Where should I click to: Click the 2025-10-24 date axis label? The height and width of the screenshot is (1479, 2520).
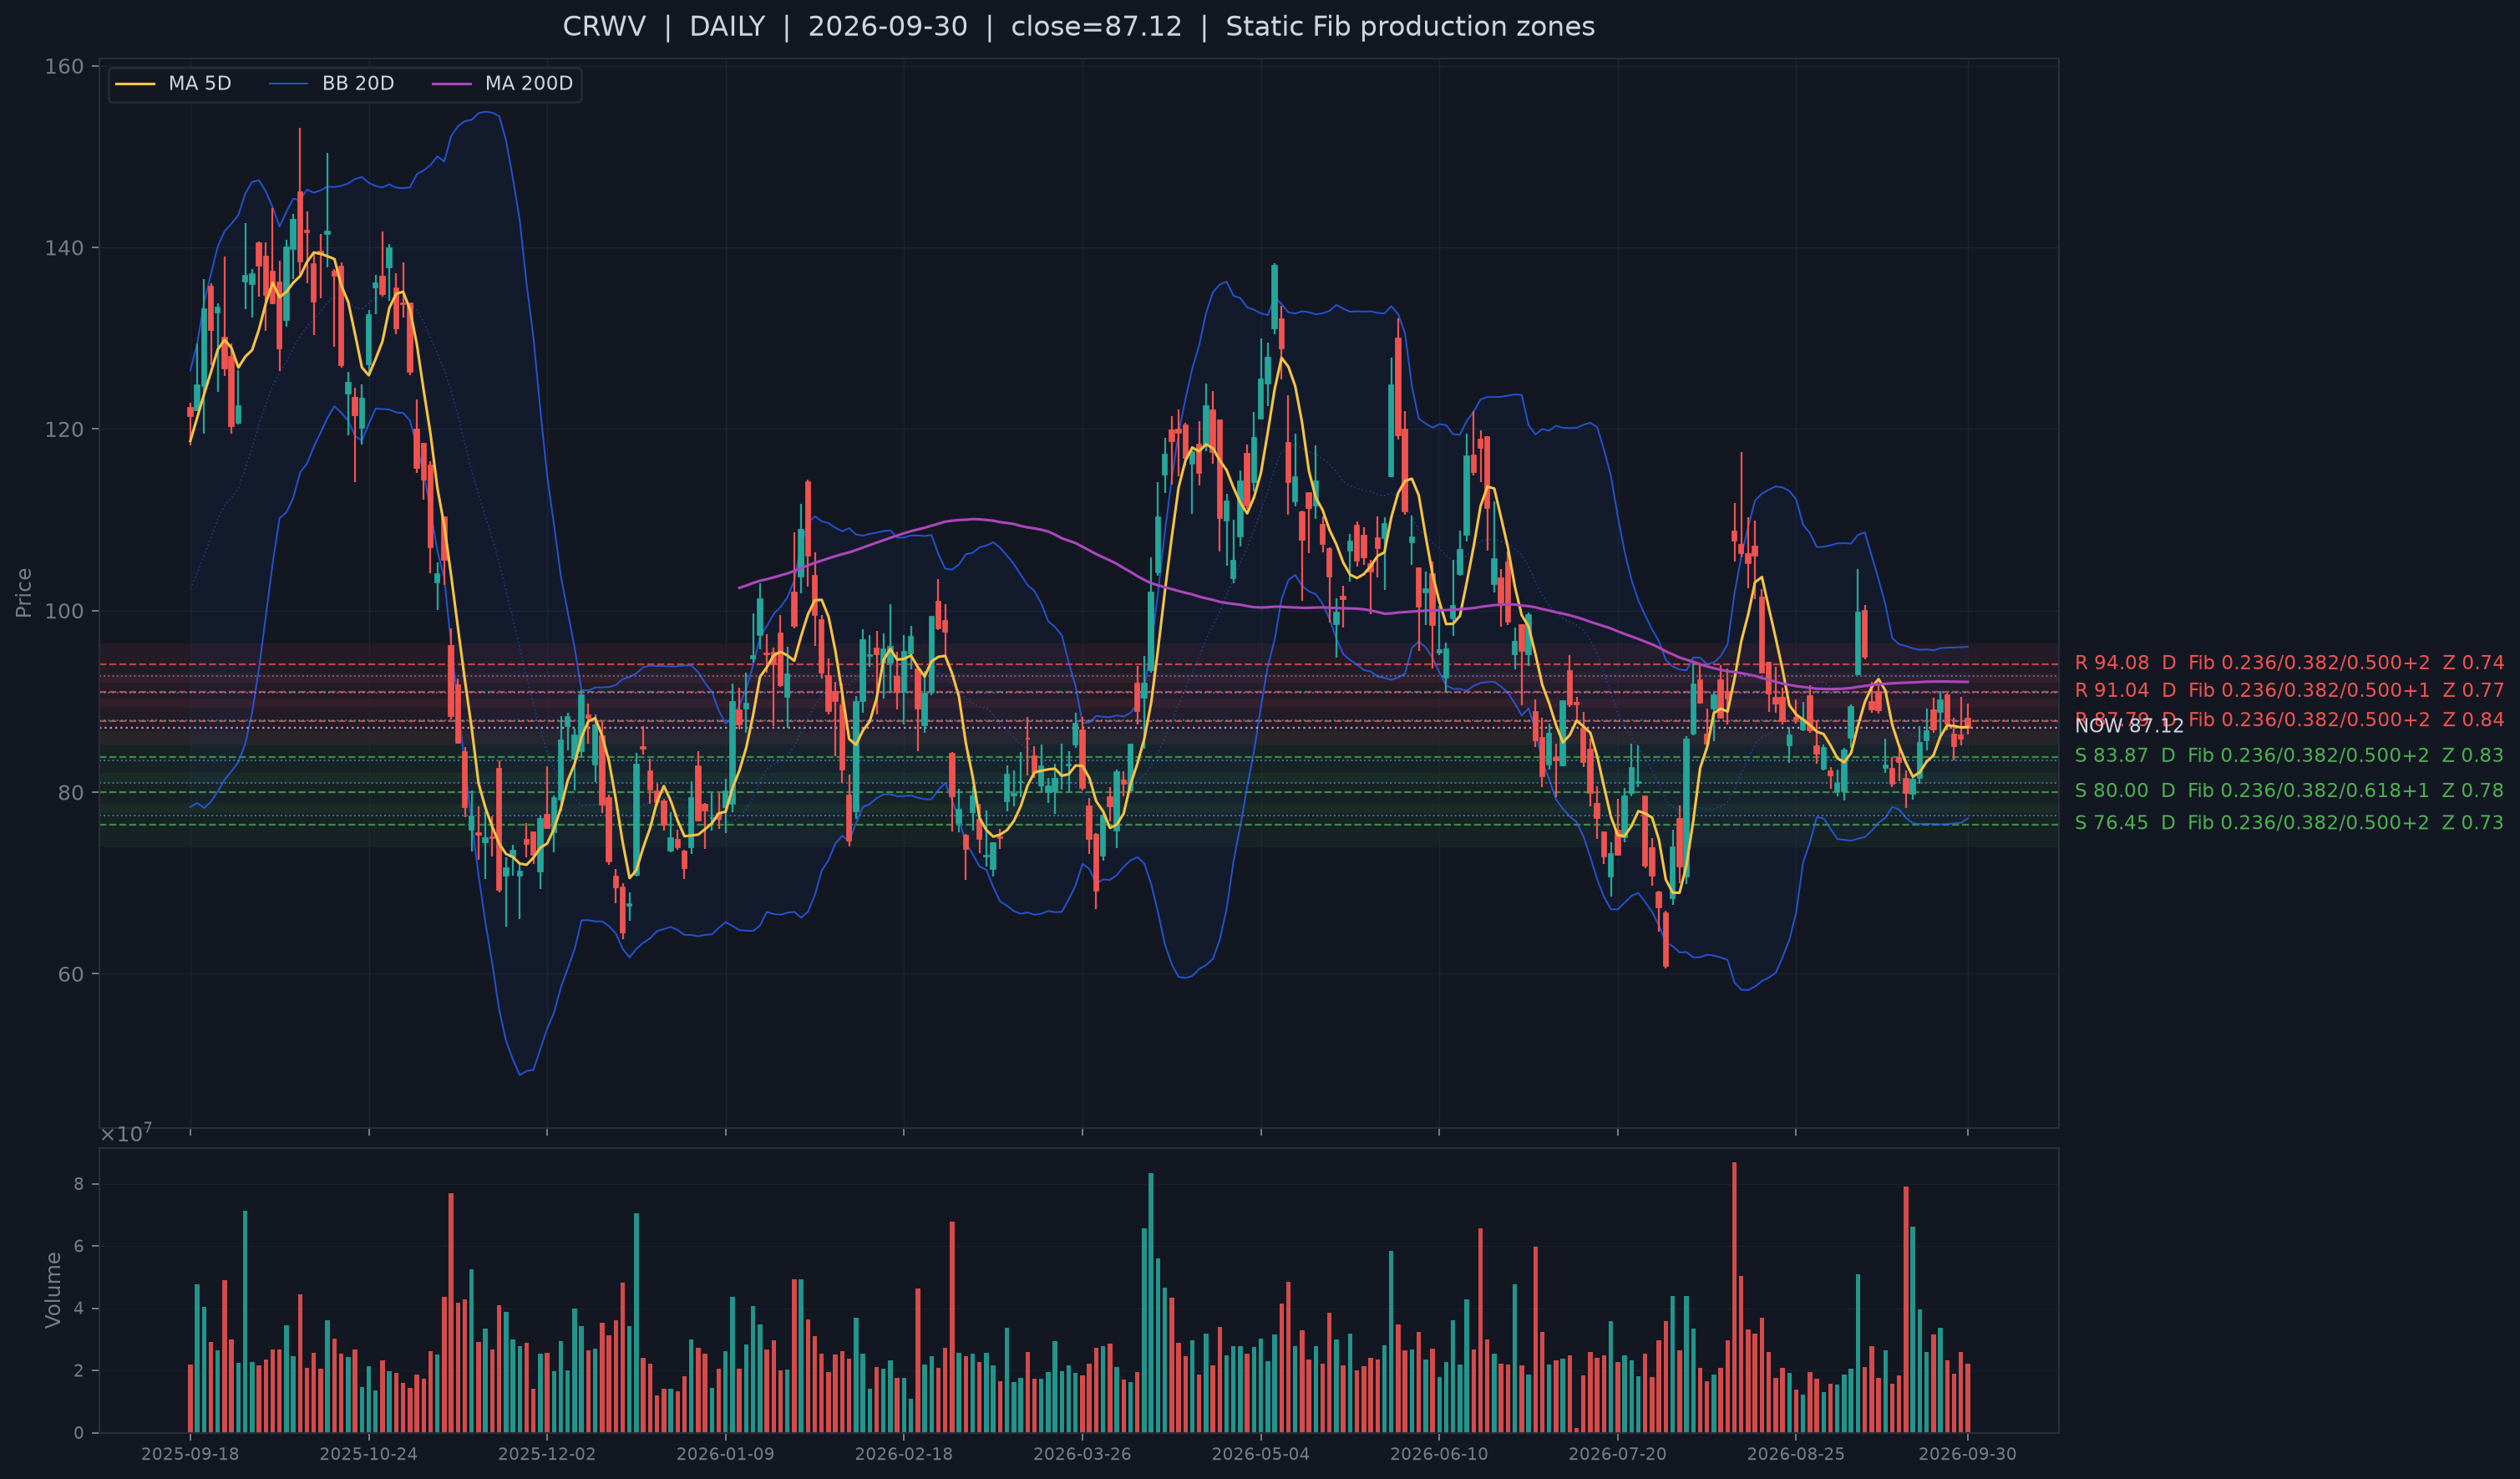[368, 1454]
